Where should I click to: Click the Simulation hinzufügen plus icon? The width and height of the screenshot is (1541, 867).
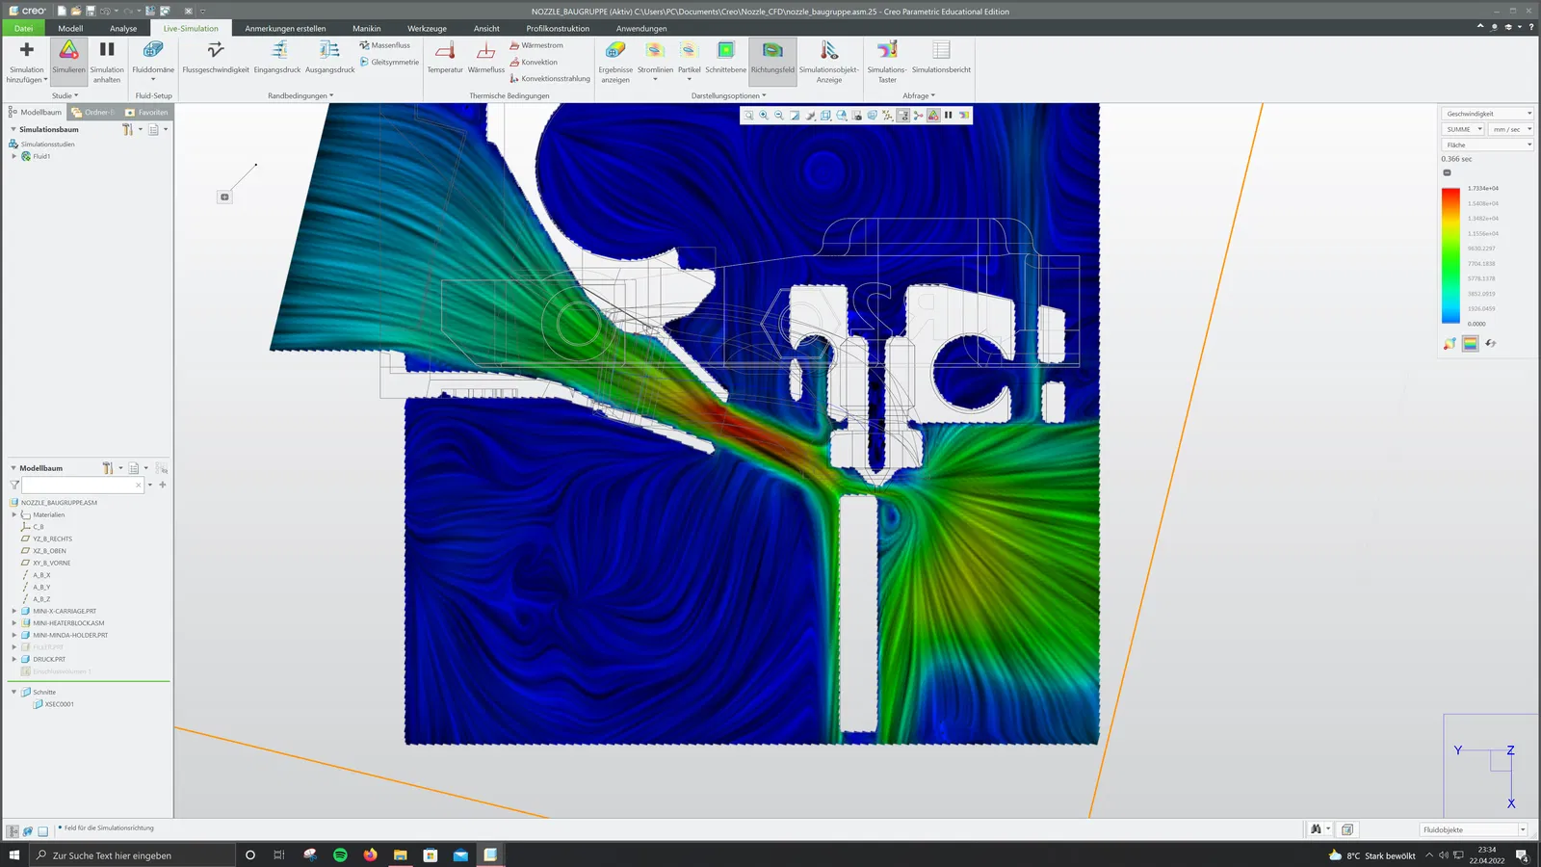click(26, 50)
